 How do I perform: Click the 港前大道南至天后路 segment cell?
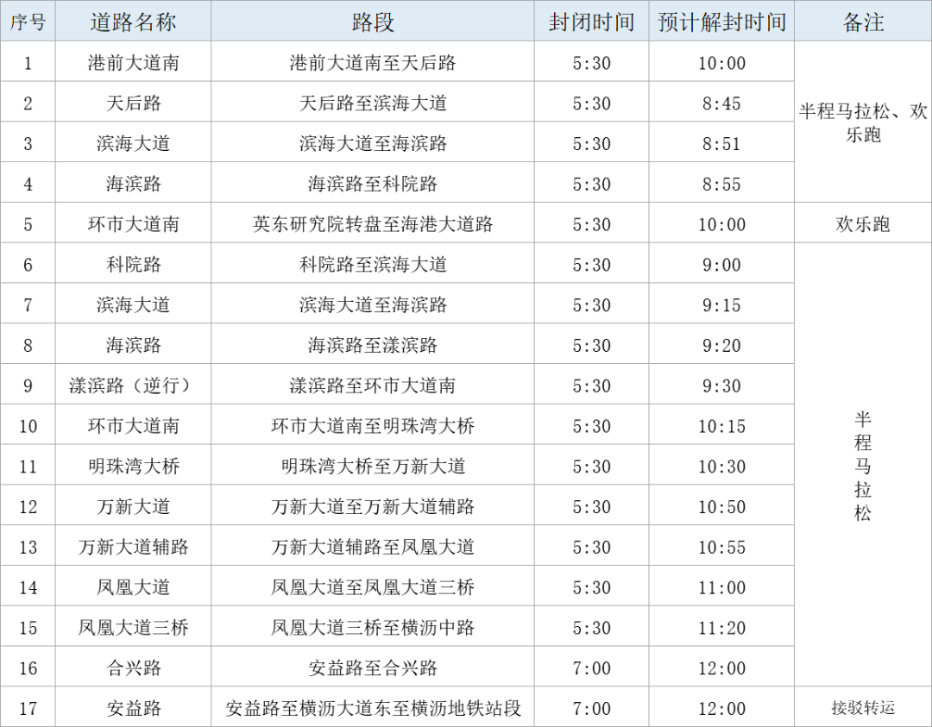[373, 63]
